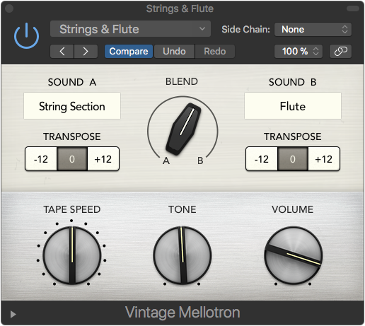
Task: Click the Redo button
Action: tap(215, 51)
